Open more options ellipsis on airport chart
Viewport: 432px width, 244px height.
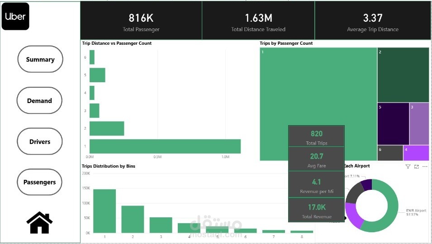click(x=425, y=167)
